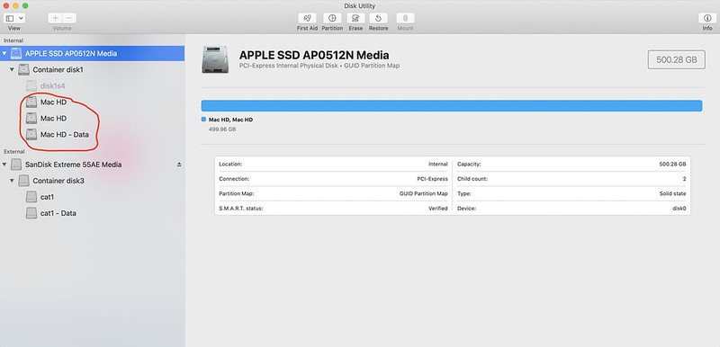The width and height of the screenshot is (720, 347).
Task: Click the GUID Partition Map value
Action: [423, 193]
